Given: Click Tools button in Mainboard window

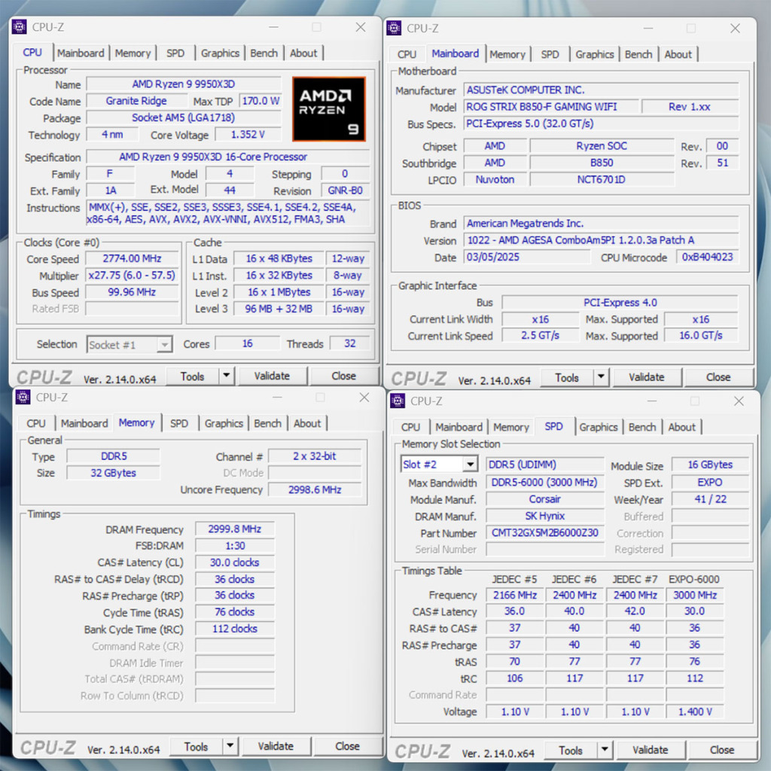Looking at the screenshot, I should point(567,378).
